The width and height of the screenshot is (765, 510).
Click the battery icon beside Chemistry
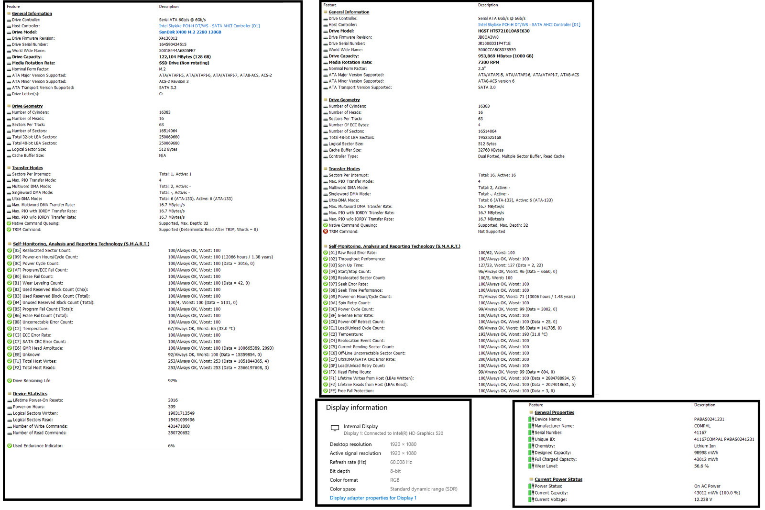click(x=531, y=446)
